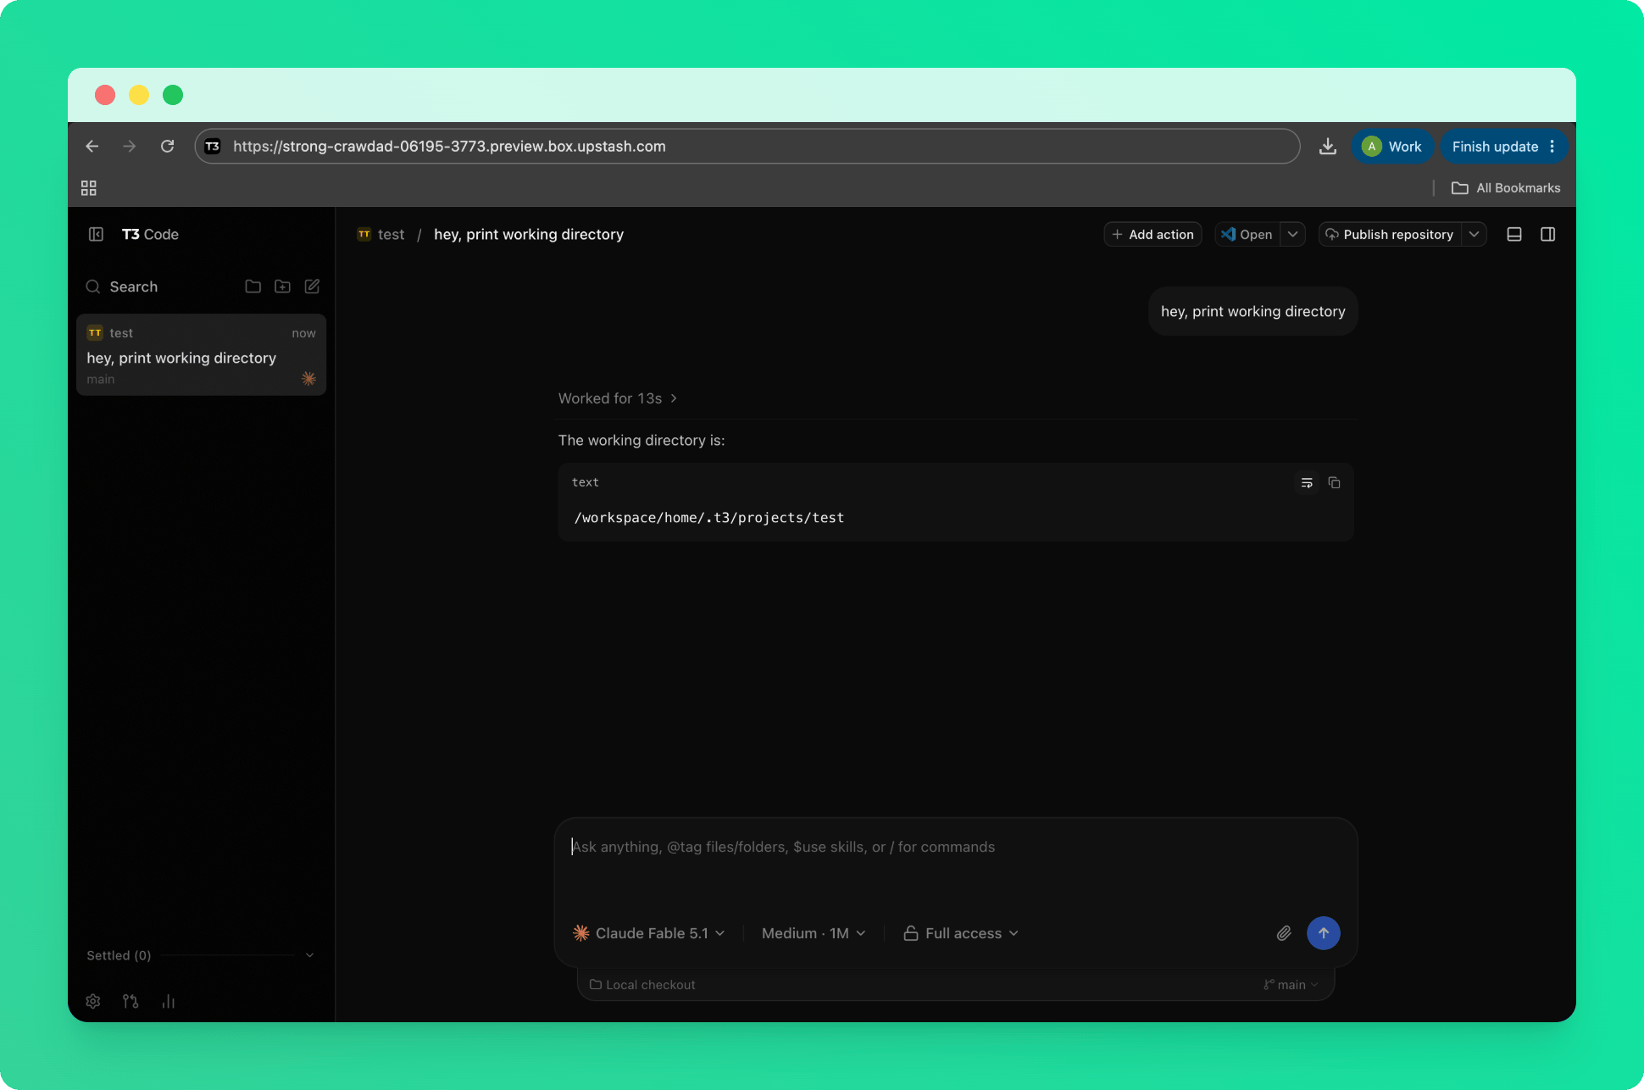The width and height of the screenshot is (1644, 1090).
Task: Click the user message 'hey, print working directory' bubble
Action: tap(1252, 311)
